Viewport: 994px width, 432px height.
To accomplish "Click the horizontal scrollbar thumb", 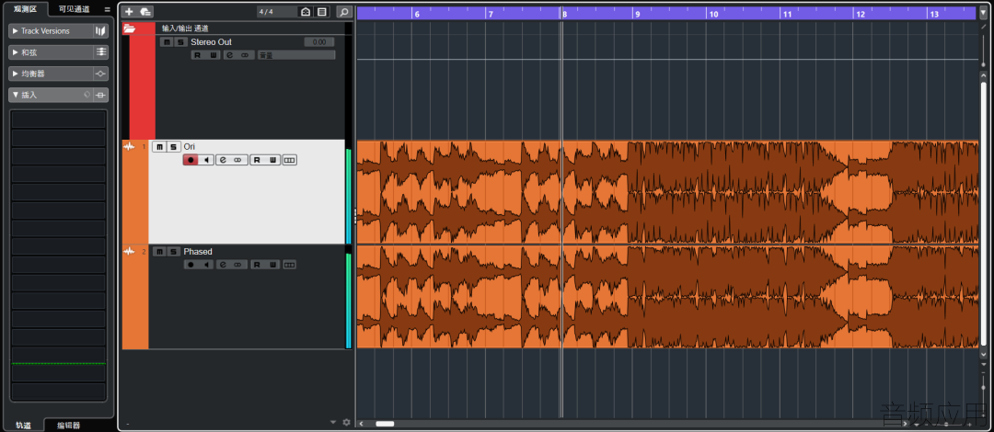I will (x=385, y=424).
